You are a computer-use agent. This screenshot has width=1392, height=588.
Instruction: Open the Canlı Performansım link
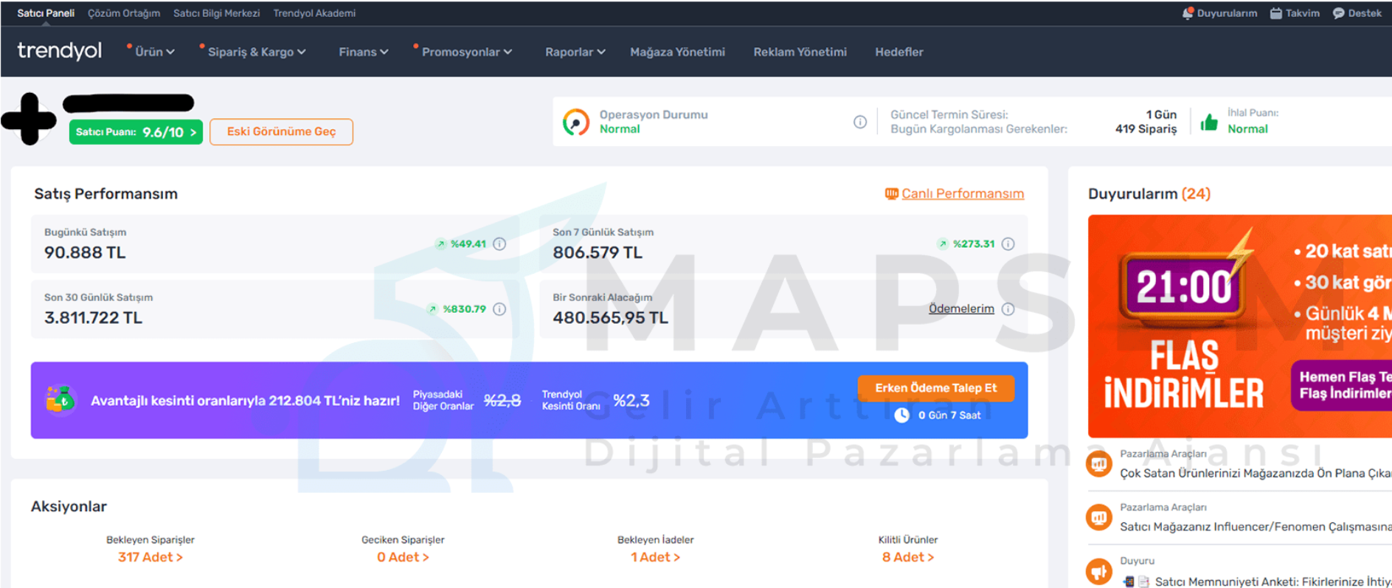click(x=962, y=193)
